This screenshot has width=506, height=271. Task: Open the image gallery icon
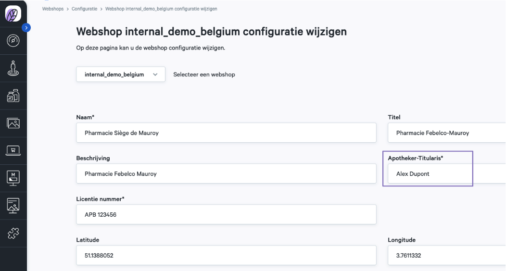(13, 123)
